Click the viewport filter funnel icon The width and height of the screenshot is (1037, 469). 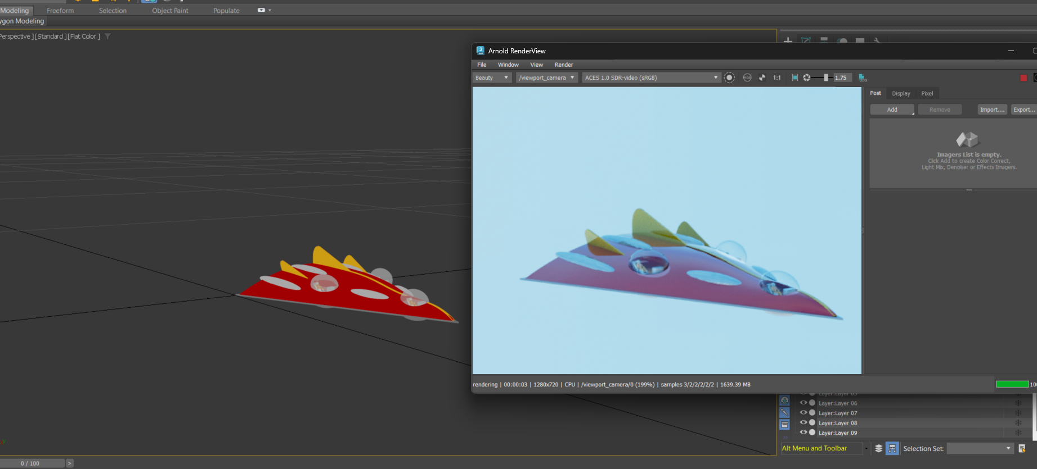point(107,37)
